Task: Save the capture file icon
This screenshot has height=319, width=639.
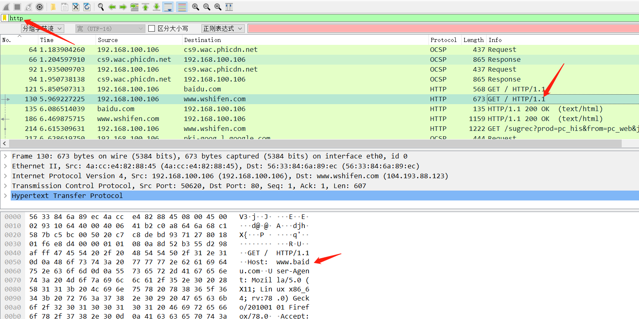Action: click(x=65, y=7)
